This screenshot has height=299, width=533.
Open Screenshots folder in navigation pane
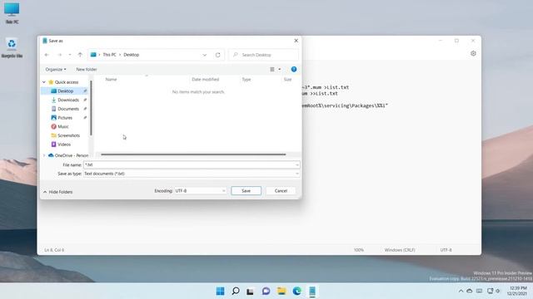click(68, 135)
